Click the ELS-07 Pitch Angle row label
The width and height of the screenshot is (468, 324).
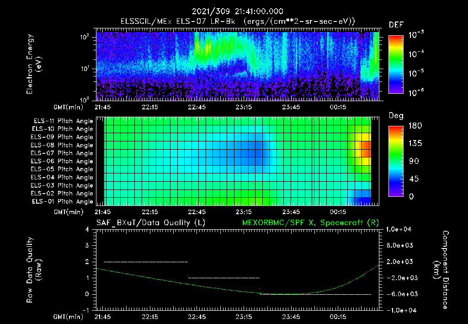tap(62, 153)
